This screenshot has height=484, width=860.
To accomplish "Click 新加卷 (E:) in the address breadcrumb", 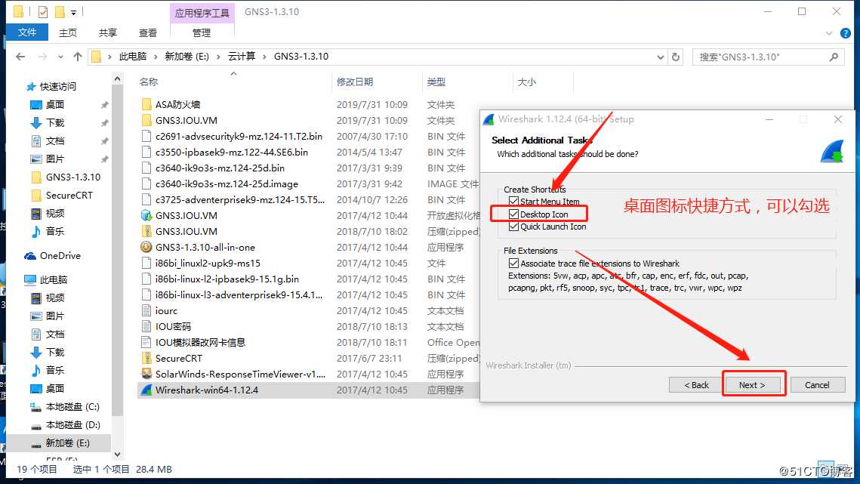I will (187, 57).
